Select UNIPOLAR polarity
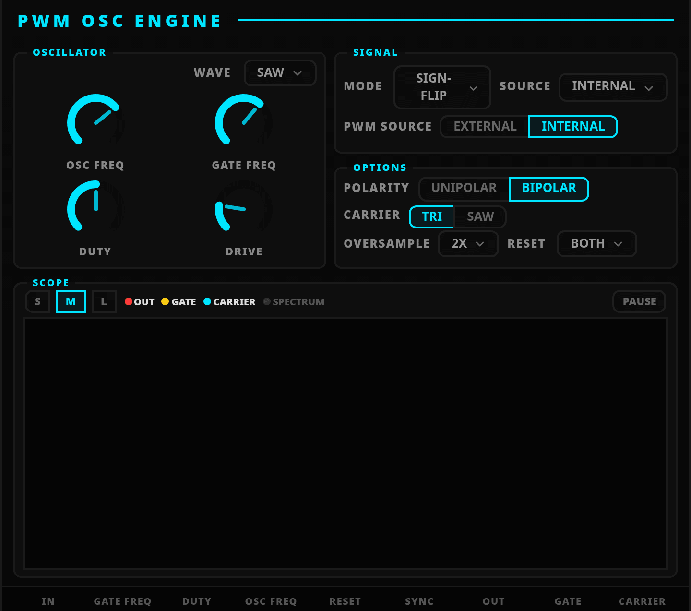This screenshot has height=611, width=691. click(464, 188)
